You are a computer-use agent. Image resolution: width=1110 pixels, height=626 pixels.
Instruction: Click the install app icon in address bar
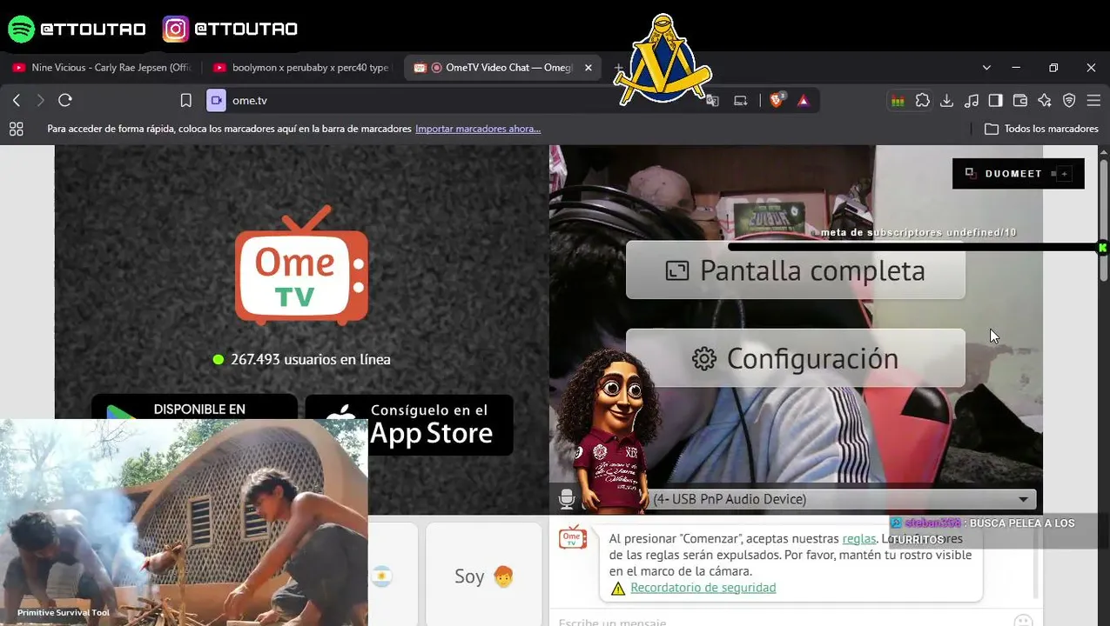[741, 101]
